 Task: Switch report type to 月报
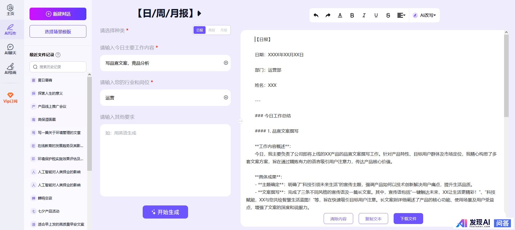[x=224, y=30]
